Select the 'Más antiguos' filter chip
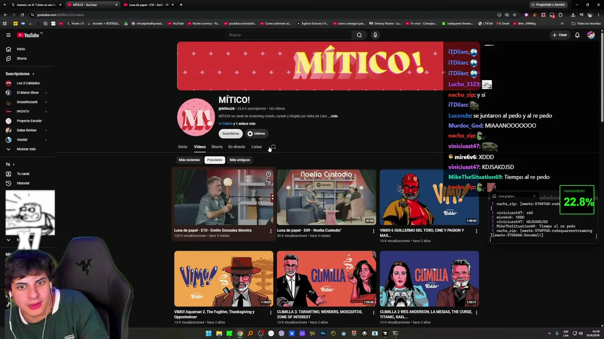Screen dimensions: 604x339 pos(240,160)
